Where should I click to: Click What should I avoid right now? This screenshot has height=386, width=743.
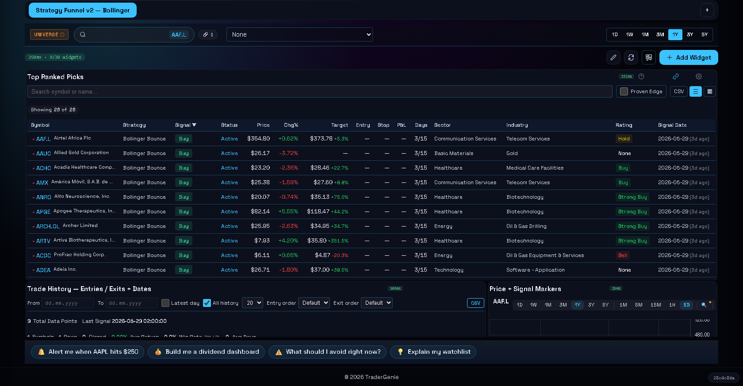[328, 352]
